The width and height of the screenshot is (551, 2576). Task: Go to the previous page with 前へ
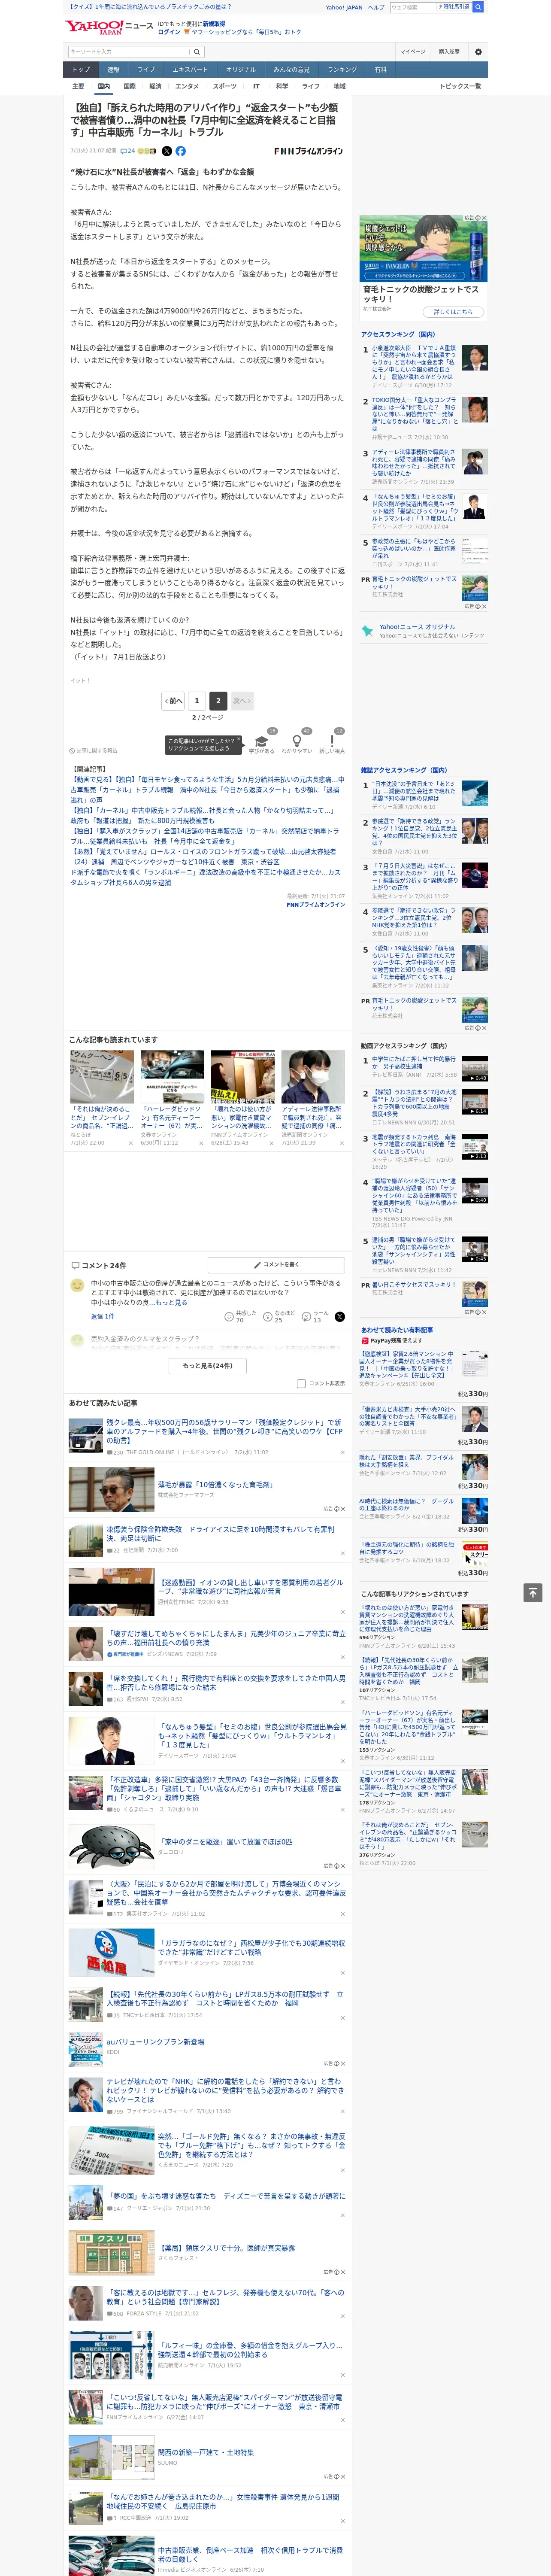[173, 701]
